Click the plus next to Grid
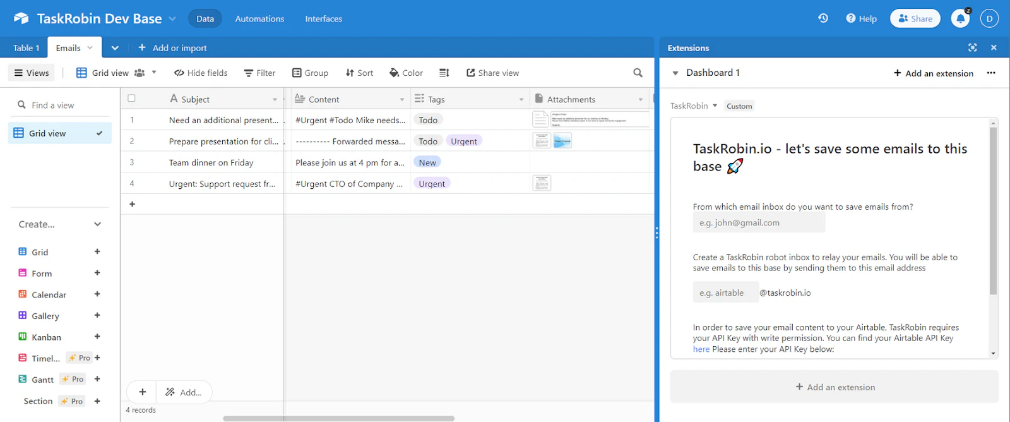Viewport: 1010px width, 422px height. click(x=97, y=251)
